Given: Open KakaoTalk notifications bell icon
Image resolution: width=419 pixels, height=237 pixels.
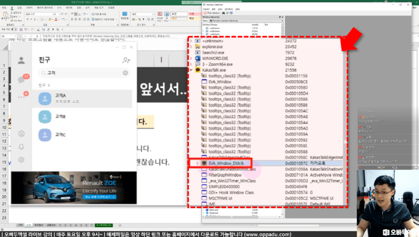Looking at the screenshot, I should coord(21,147).
